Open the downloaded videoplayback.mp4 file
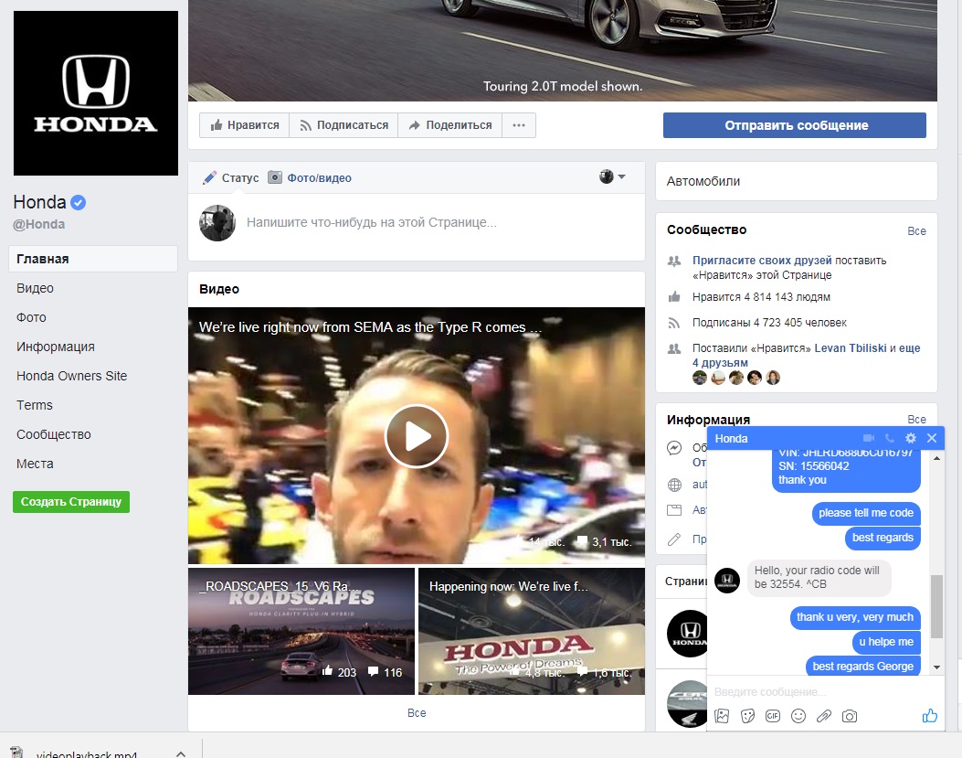 (87, 753)
